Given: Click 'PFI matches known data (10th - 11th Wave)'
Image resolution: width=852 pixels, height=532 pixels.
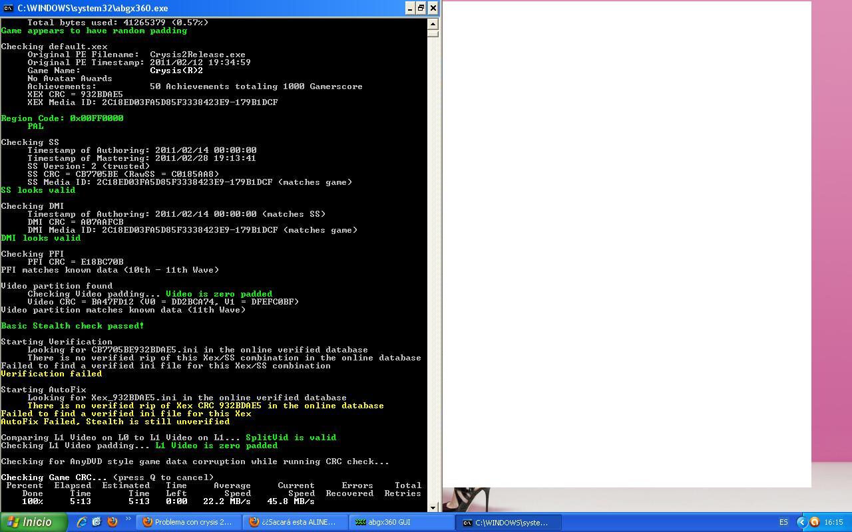Looking at the screenshot, I should pyautogui.click(x=110, y=270).
